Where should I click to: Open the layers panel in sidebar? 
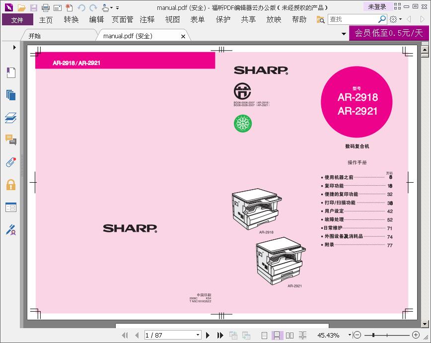11,118
